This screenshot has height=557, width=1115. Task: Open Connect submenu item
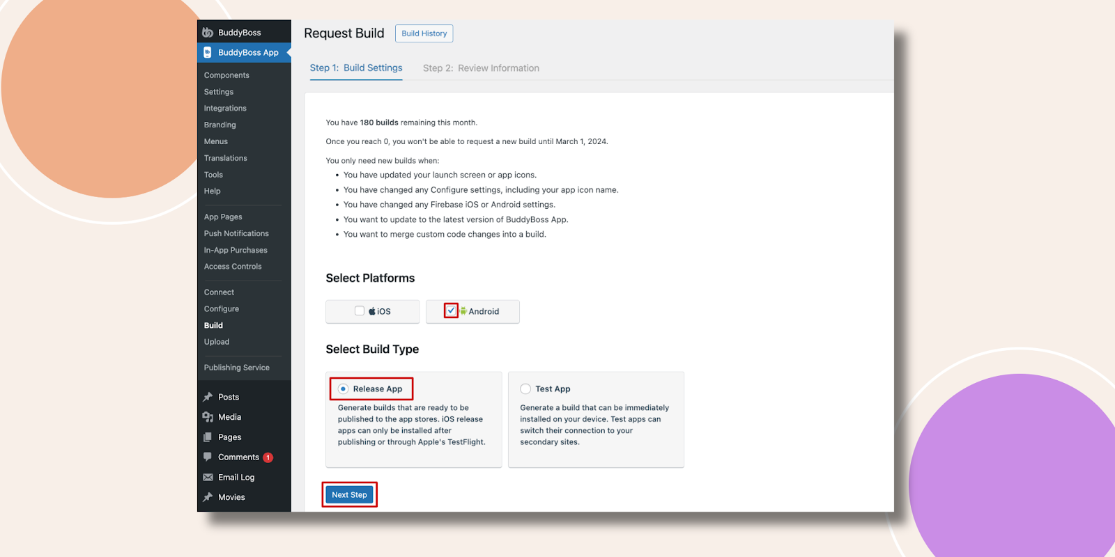click(x=219, y=292)
